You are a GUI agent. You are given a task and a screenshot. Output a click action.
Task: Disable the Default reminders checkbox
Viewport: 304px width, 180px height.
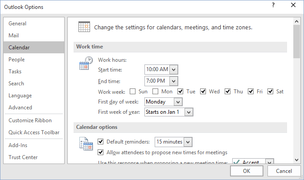pos(100,142)
